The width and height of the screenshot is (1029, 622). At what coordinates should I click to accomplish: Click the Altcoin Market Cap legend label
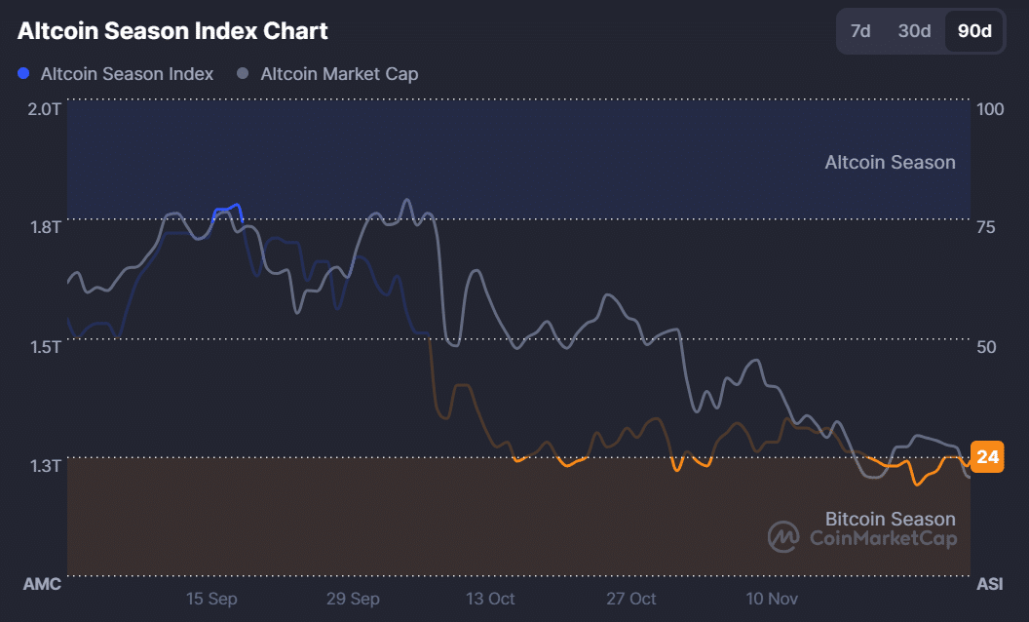339,74
